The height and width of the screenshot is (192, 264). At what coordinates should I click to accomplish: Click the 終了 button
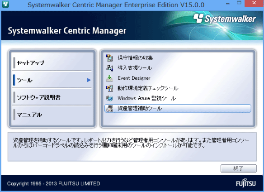pos(239,168)
